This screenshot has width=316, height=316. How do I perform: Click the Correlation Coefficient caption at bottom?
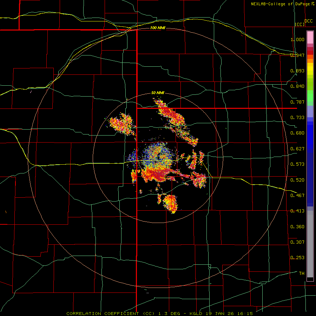[159, 314]
